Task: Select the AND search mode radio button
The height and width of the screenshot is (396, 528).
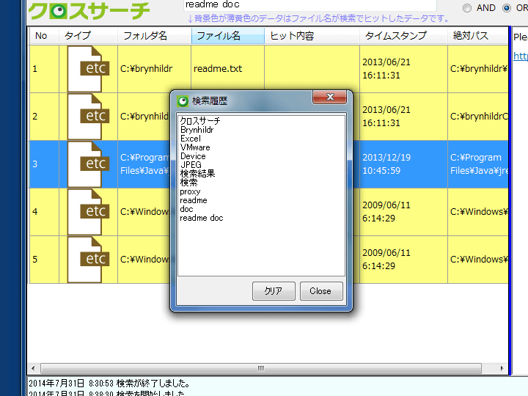Action: tap(467, 8)
